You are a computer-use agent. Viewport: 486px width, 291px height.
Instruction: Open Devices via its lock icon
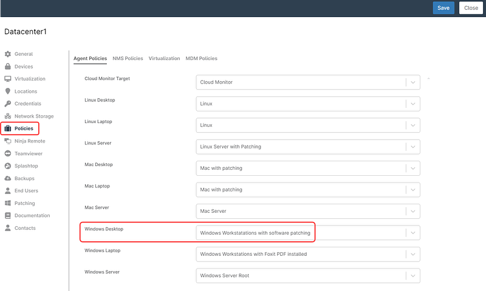coord(8,67)
